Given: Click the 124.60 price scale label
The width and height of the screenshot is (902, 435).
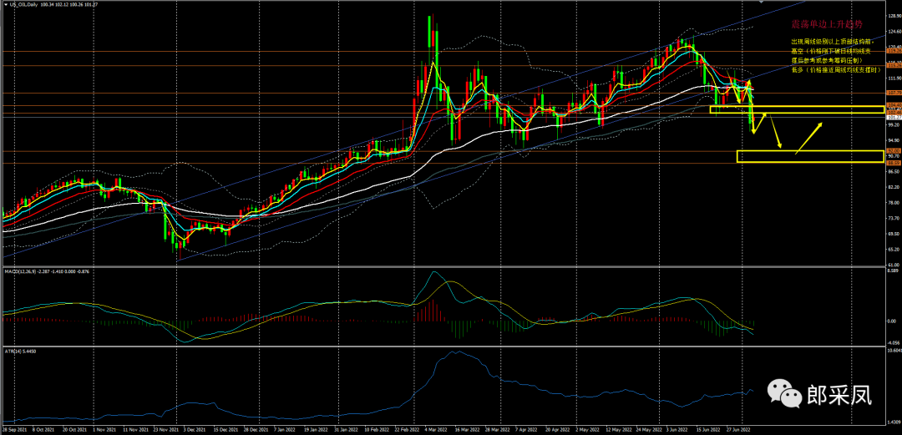Looking at the screenshot, I should click(x=894, y=31).
